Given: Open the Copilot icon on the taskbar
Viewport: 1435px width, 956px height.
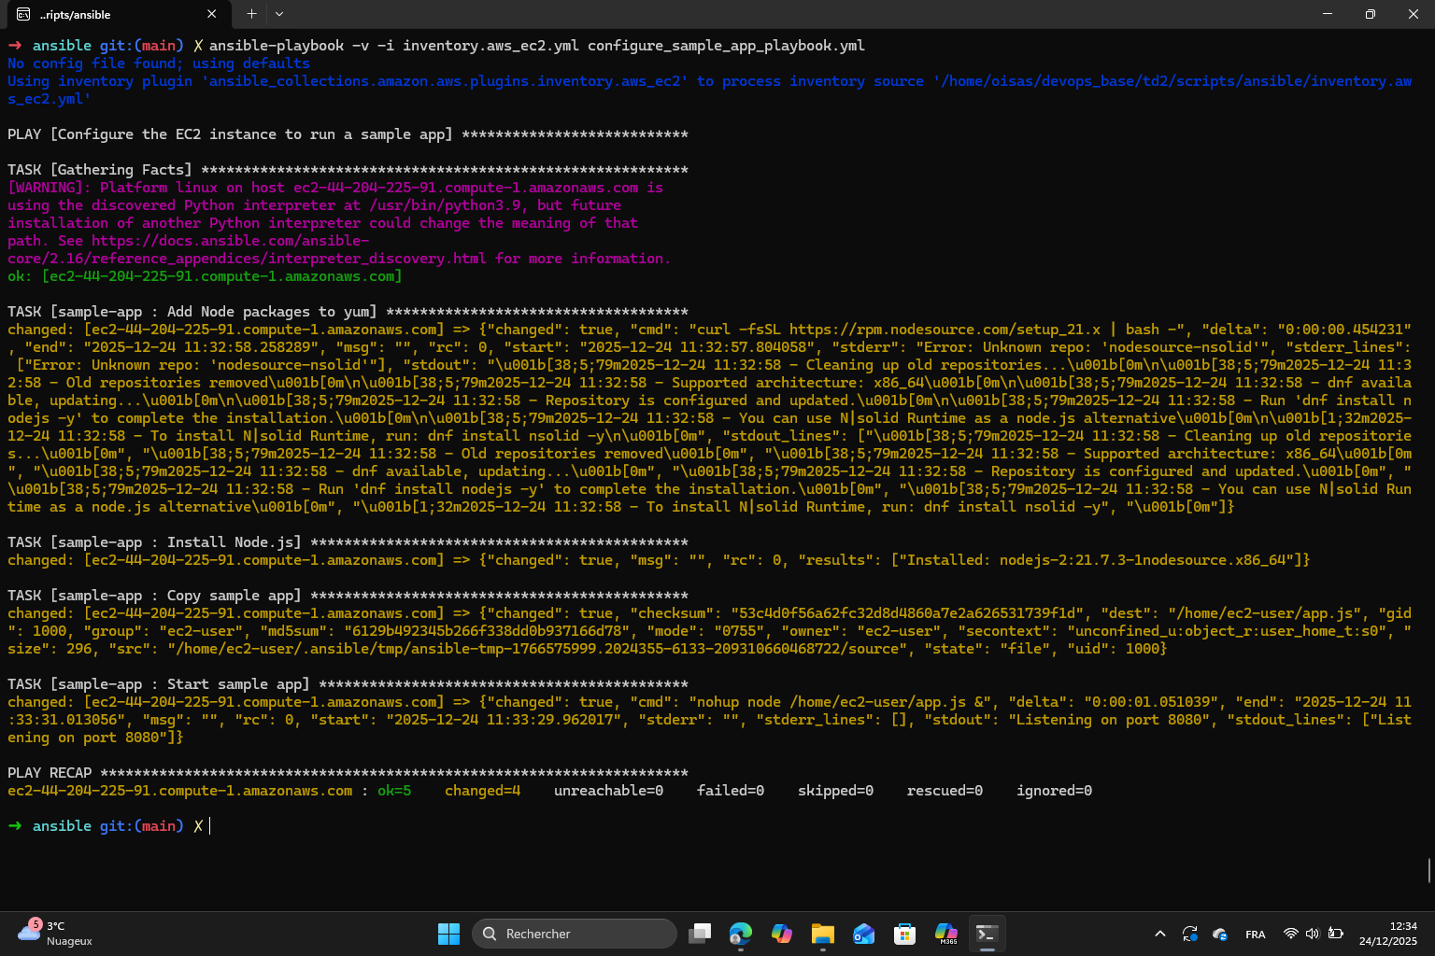Looking at the screenshot, I should click(x=782, y=933).
